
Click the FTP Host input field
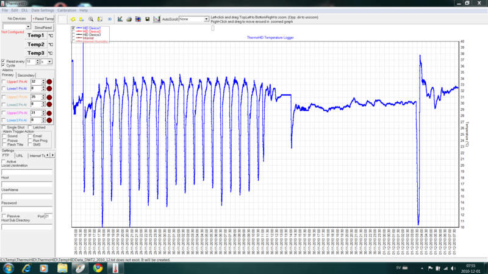coord(26,183)
